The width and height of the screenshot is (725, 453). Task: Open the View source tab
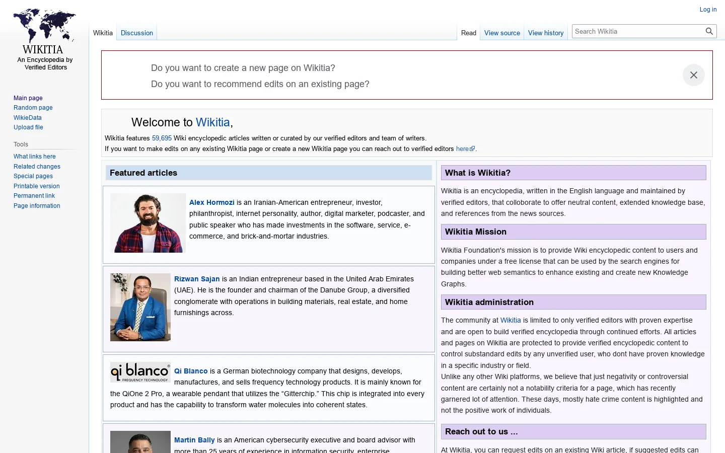pos(502,33)
